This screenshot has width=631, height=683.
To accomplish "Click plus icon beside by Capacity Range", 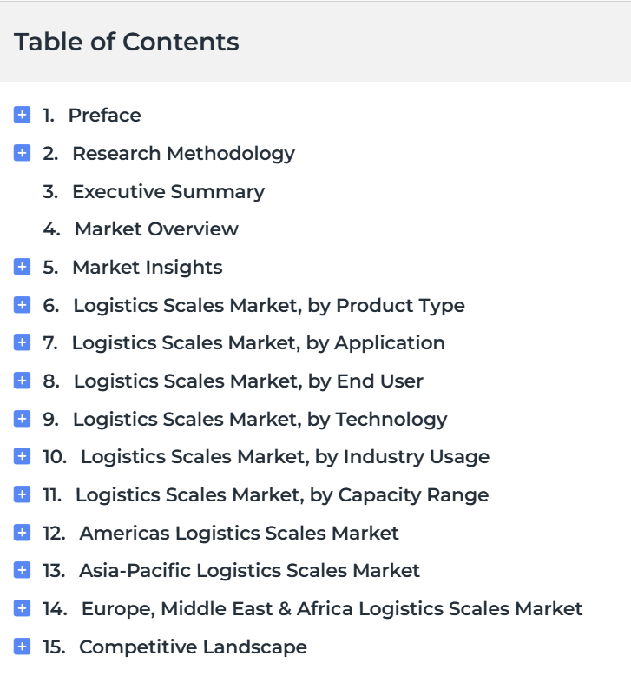I will [x=22, y=494].
